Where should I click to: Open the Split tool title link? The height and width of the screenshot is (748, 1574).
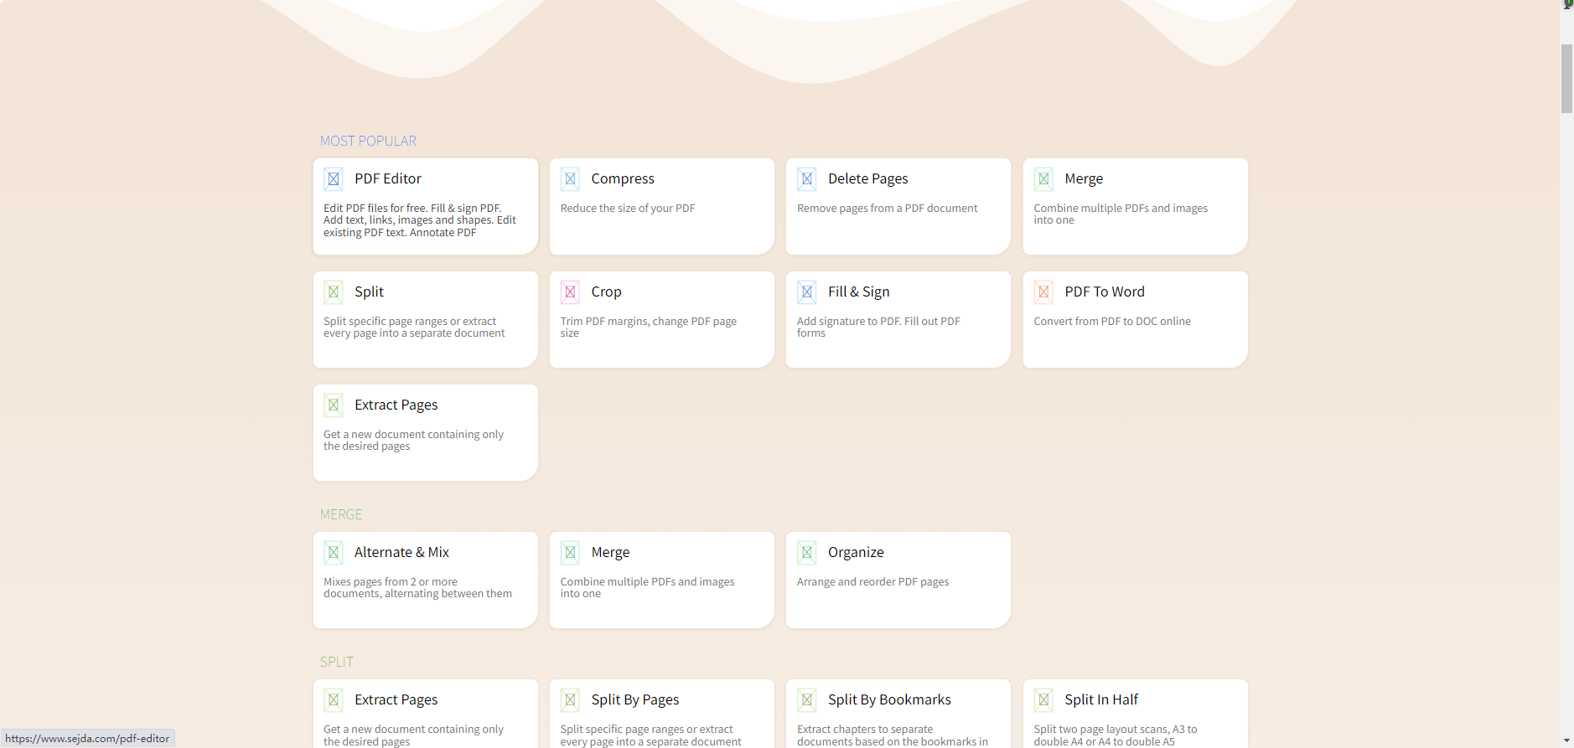(x=369, y=291)
